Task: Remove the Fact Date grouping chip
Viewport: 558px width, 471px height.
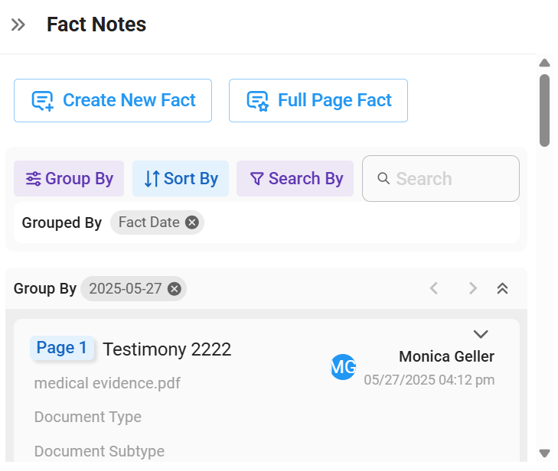Action: (x=192, y=223)
